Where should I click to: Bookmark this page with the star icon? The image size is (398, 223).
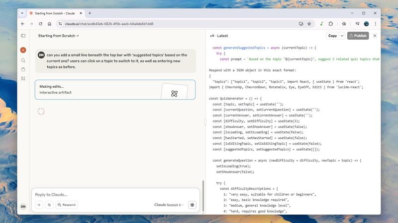pyautogui.click(x=309, y=23)
